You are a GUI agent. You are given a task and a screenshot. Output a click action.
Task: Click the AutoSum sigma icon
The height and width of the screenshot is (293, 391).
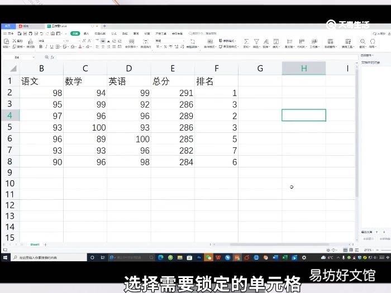pos(246,43)
